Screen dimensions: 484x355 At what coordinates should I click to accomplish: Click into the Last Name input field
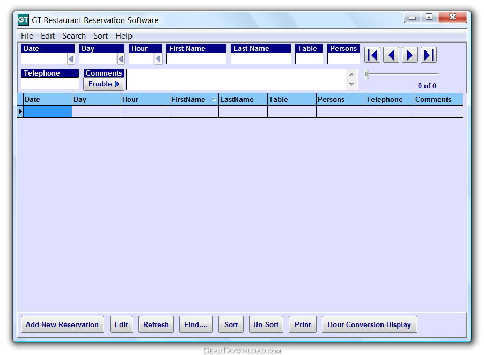click(261, 58)
